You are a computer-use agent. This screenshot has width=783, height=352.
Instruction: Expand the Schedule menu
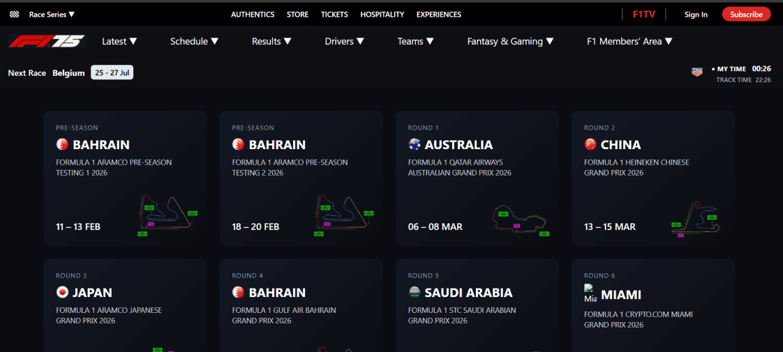[x=194, y=41]
